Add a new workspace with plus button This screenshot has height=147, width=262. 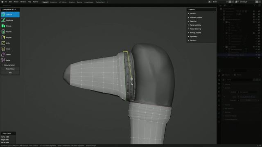pos(107,2)
